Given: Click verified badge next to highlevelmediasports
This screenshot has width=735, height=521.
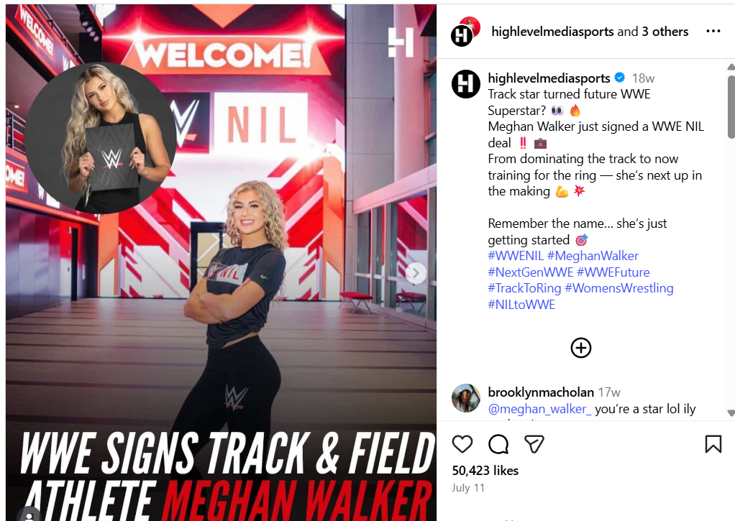Looking at the screenshot, I should pyautogui.click(x=620, y=78).
